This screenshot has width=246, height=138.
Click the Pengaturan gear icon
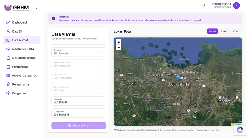pos(8,93)
